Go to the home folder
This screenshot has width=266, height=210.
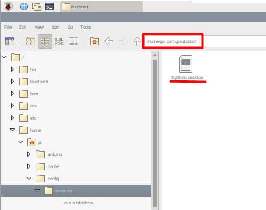(x=95, y=41)
